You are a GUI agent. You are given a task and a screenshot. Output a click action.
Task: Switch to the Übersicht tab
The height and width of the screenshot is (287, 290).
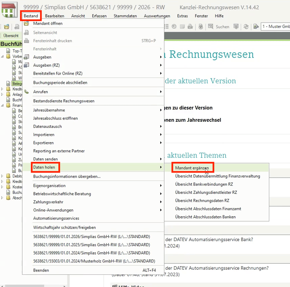tap(11, 36)
